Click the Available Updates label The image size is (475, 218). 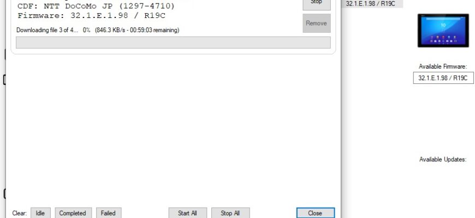click(x=443, y=159)
